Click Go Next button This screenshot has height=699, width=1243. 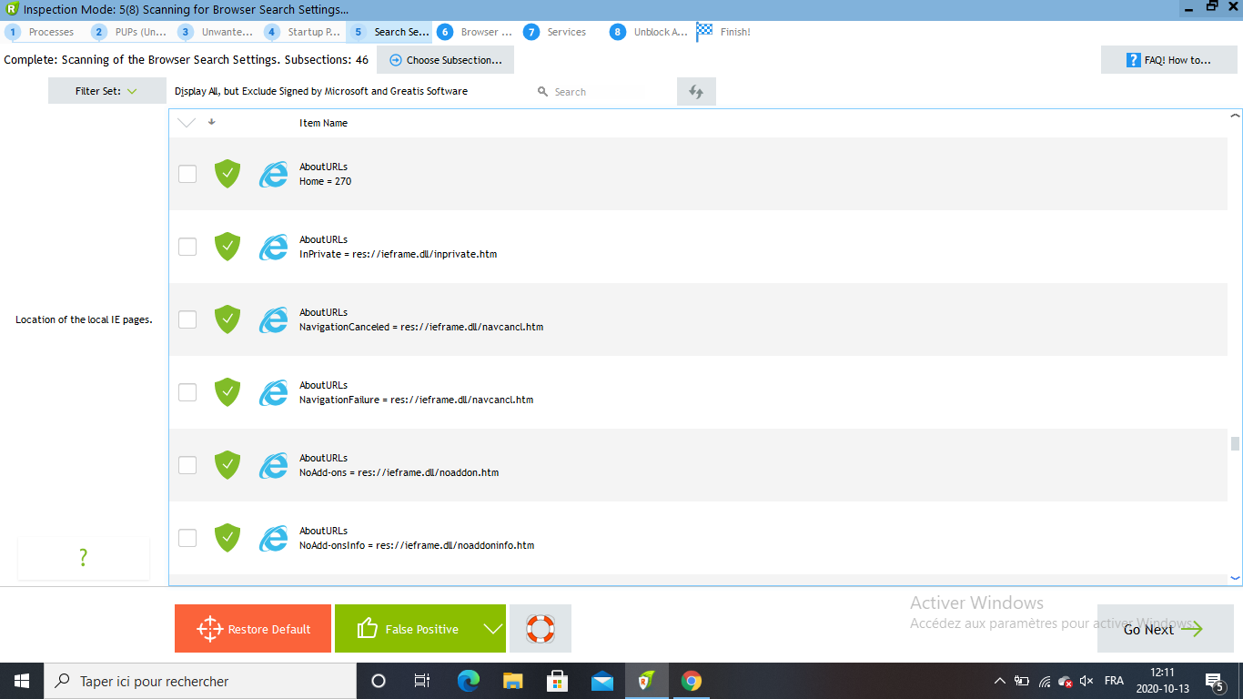point(1165,629)
